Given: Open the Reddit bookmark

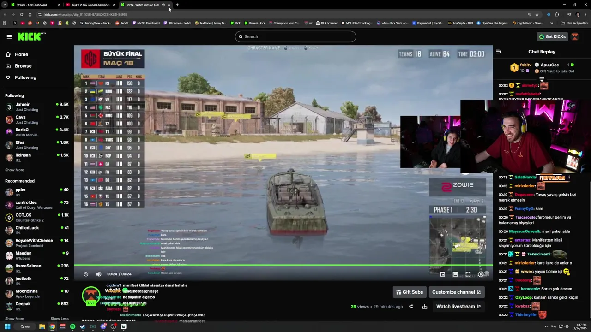Looking at the screenshot, I should tap(122, 23).
